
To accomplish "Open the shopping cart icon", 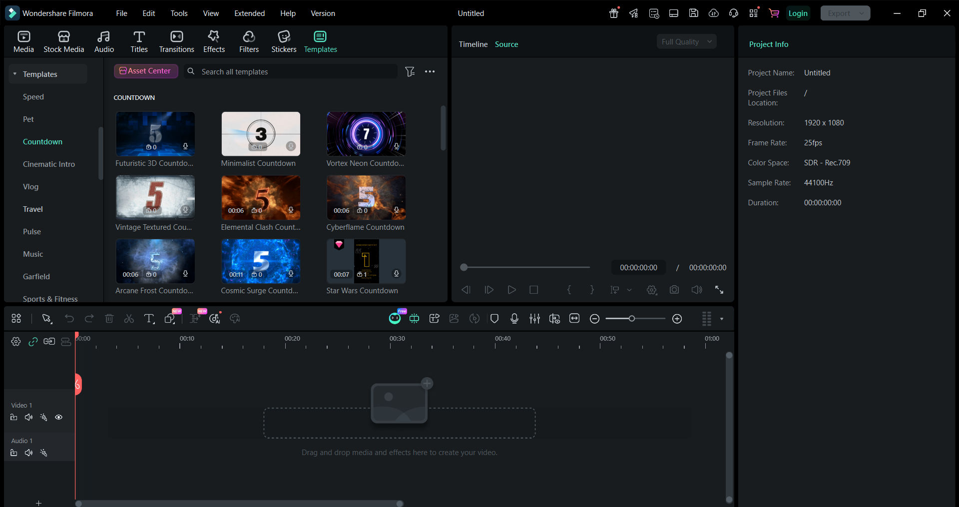I will pyautogui.click(x=774, y=13).
